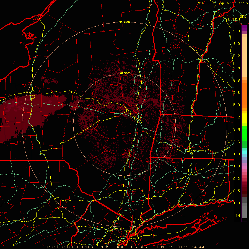The width and height of the screenshot is (249, 249).
Task: Pick the purple swatch at the color bar top
Action: point(244,28)
